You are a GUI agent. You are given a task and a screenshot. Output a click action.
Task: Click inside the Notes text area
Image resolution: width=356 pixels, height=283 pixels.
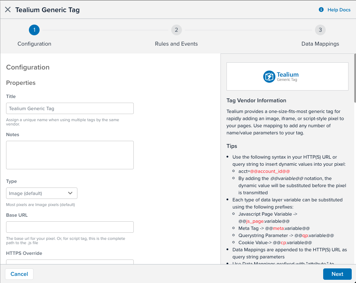[70, 155]
